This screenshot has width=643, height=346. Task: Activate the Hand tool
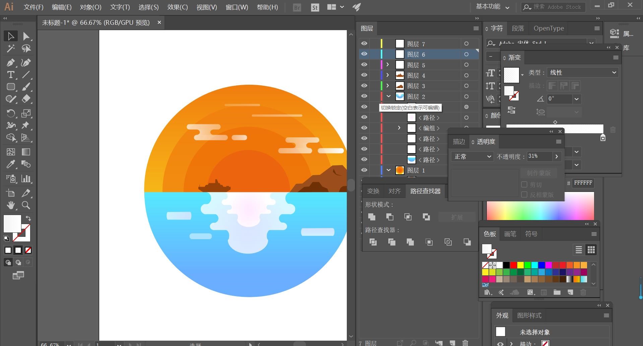pos(10,205)
